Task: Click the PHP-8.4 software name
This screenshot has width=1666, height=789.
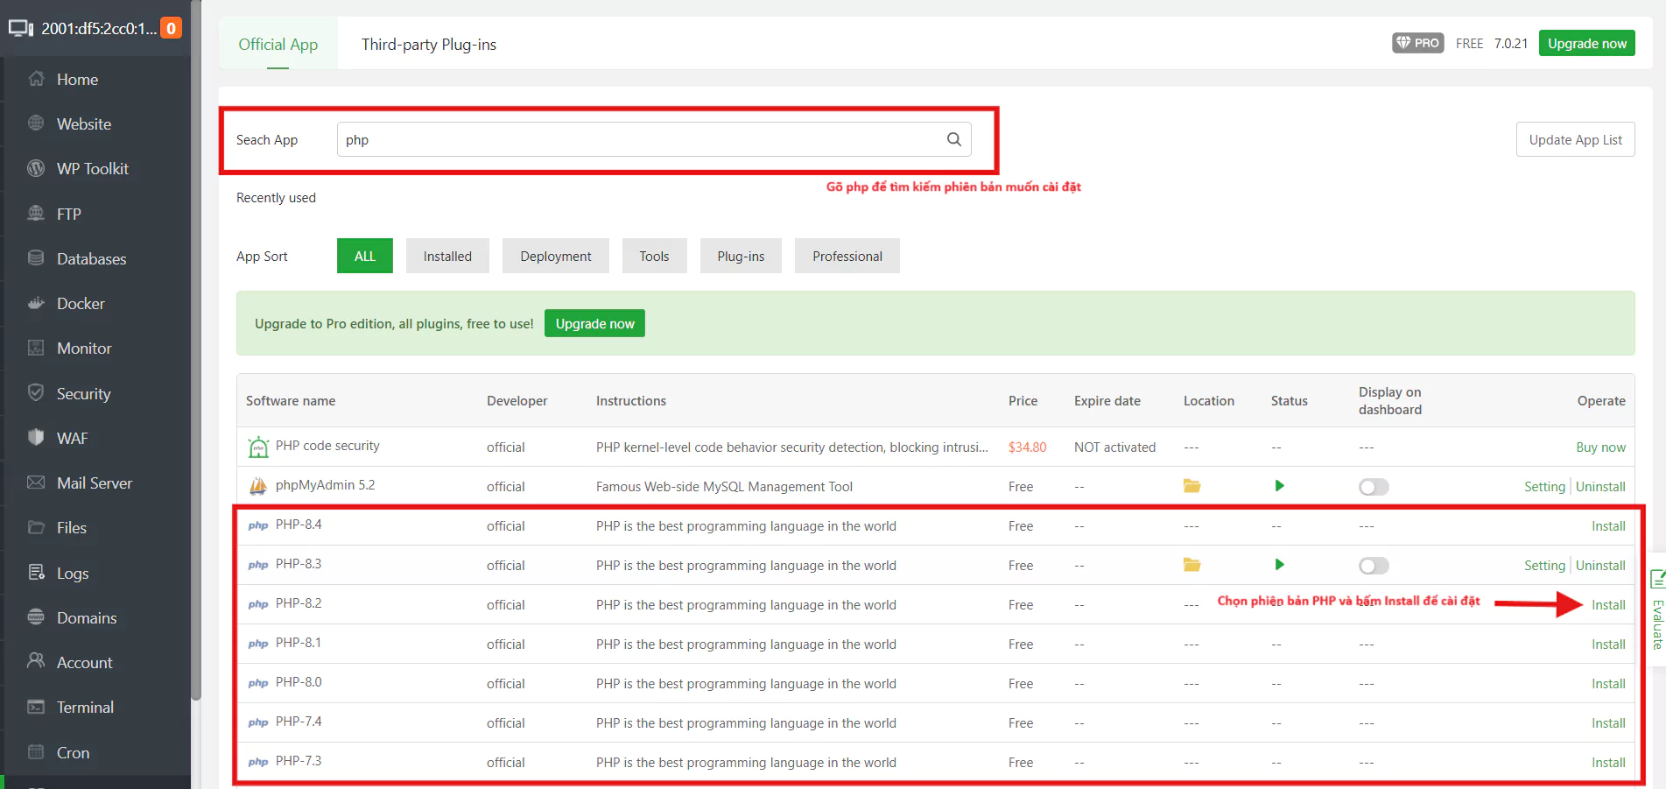Action: coord(299,525)
